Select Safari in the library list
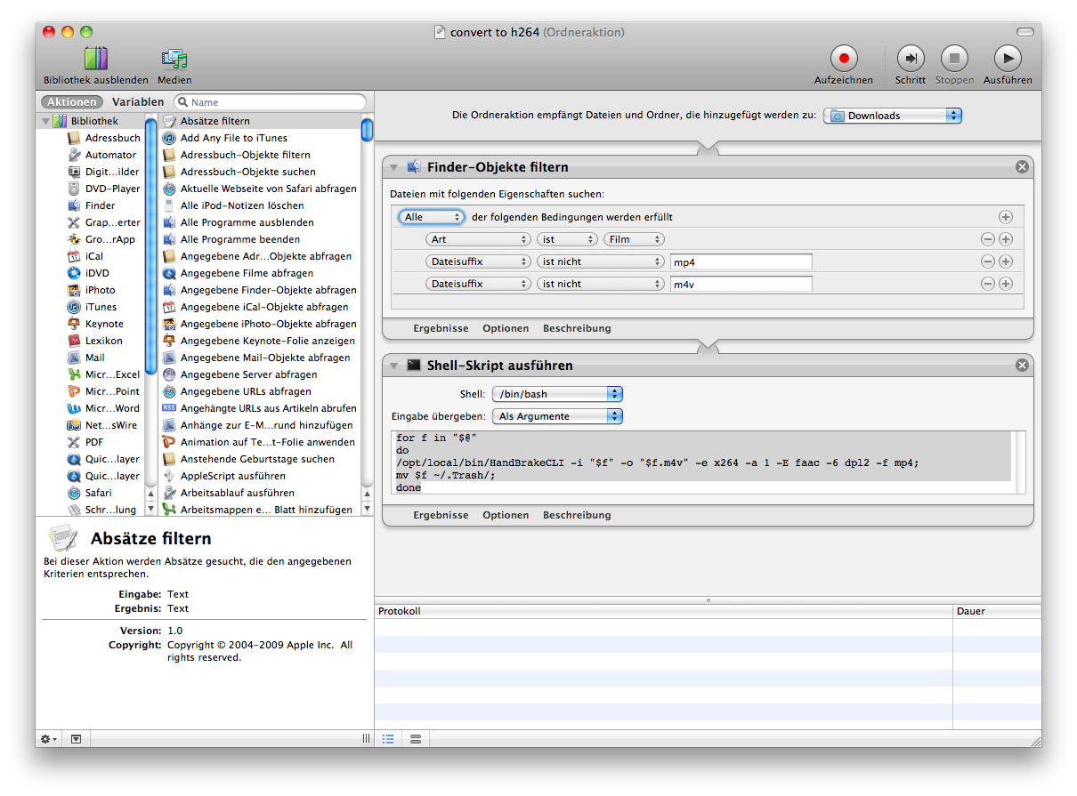The height and width of the screenshot is (796, 1077). point(98,493)
